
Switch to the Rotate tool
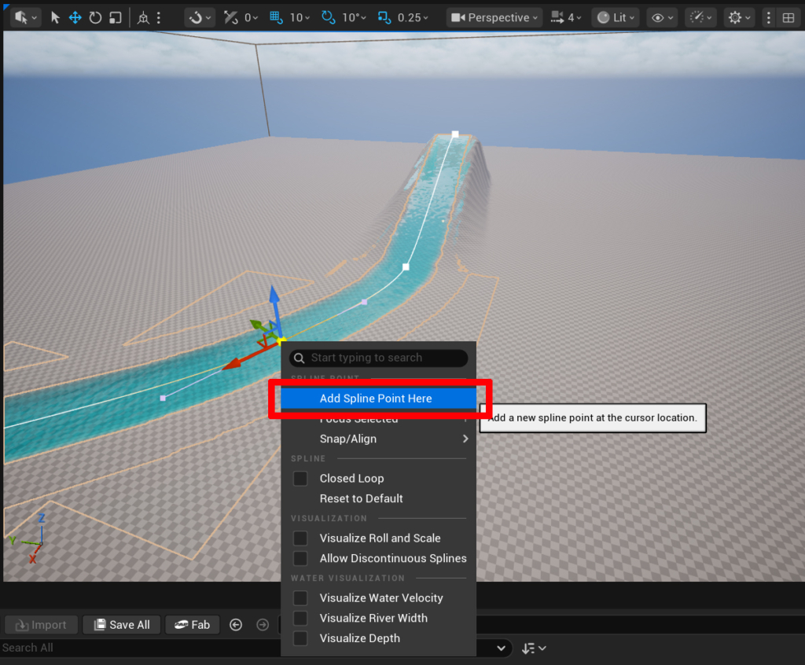point(95,17)
